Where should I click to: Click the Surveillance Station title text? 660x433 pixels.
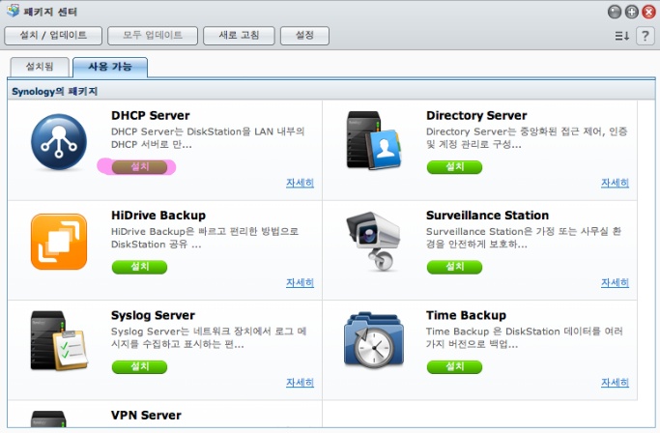[487, 216]
